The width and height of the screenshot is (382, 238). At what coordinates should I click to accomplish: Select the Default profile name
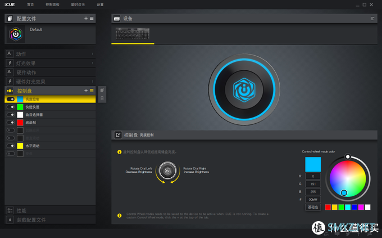pos(36,29)
